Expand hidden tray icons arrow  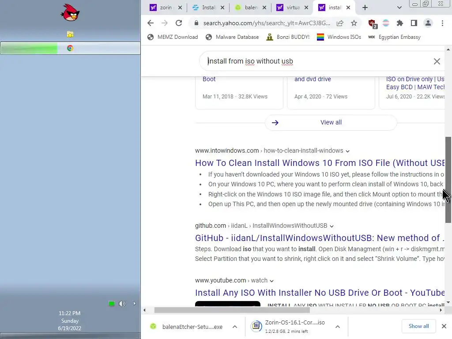[134, 303]
